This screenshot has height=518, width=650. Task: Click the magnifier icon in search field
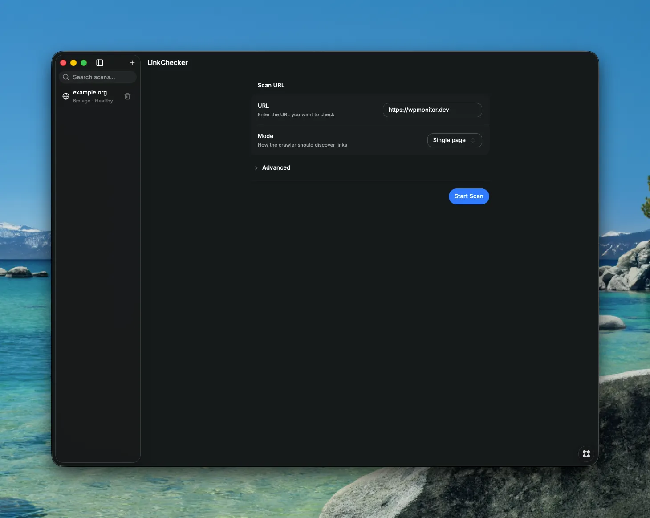coord(66,77)
